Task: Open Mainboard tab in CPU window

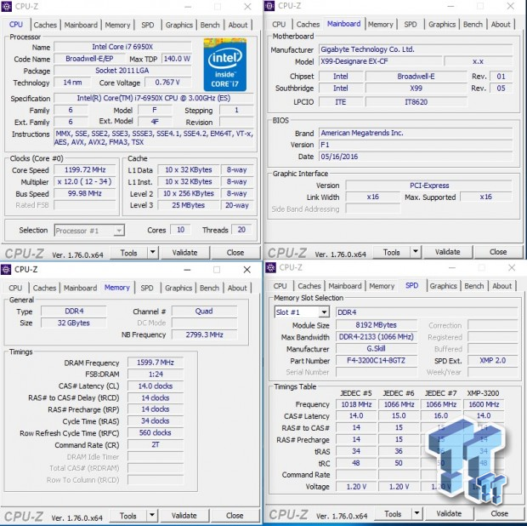Action: pyautogui.click(x=81, y=25)
